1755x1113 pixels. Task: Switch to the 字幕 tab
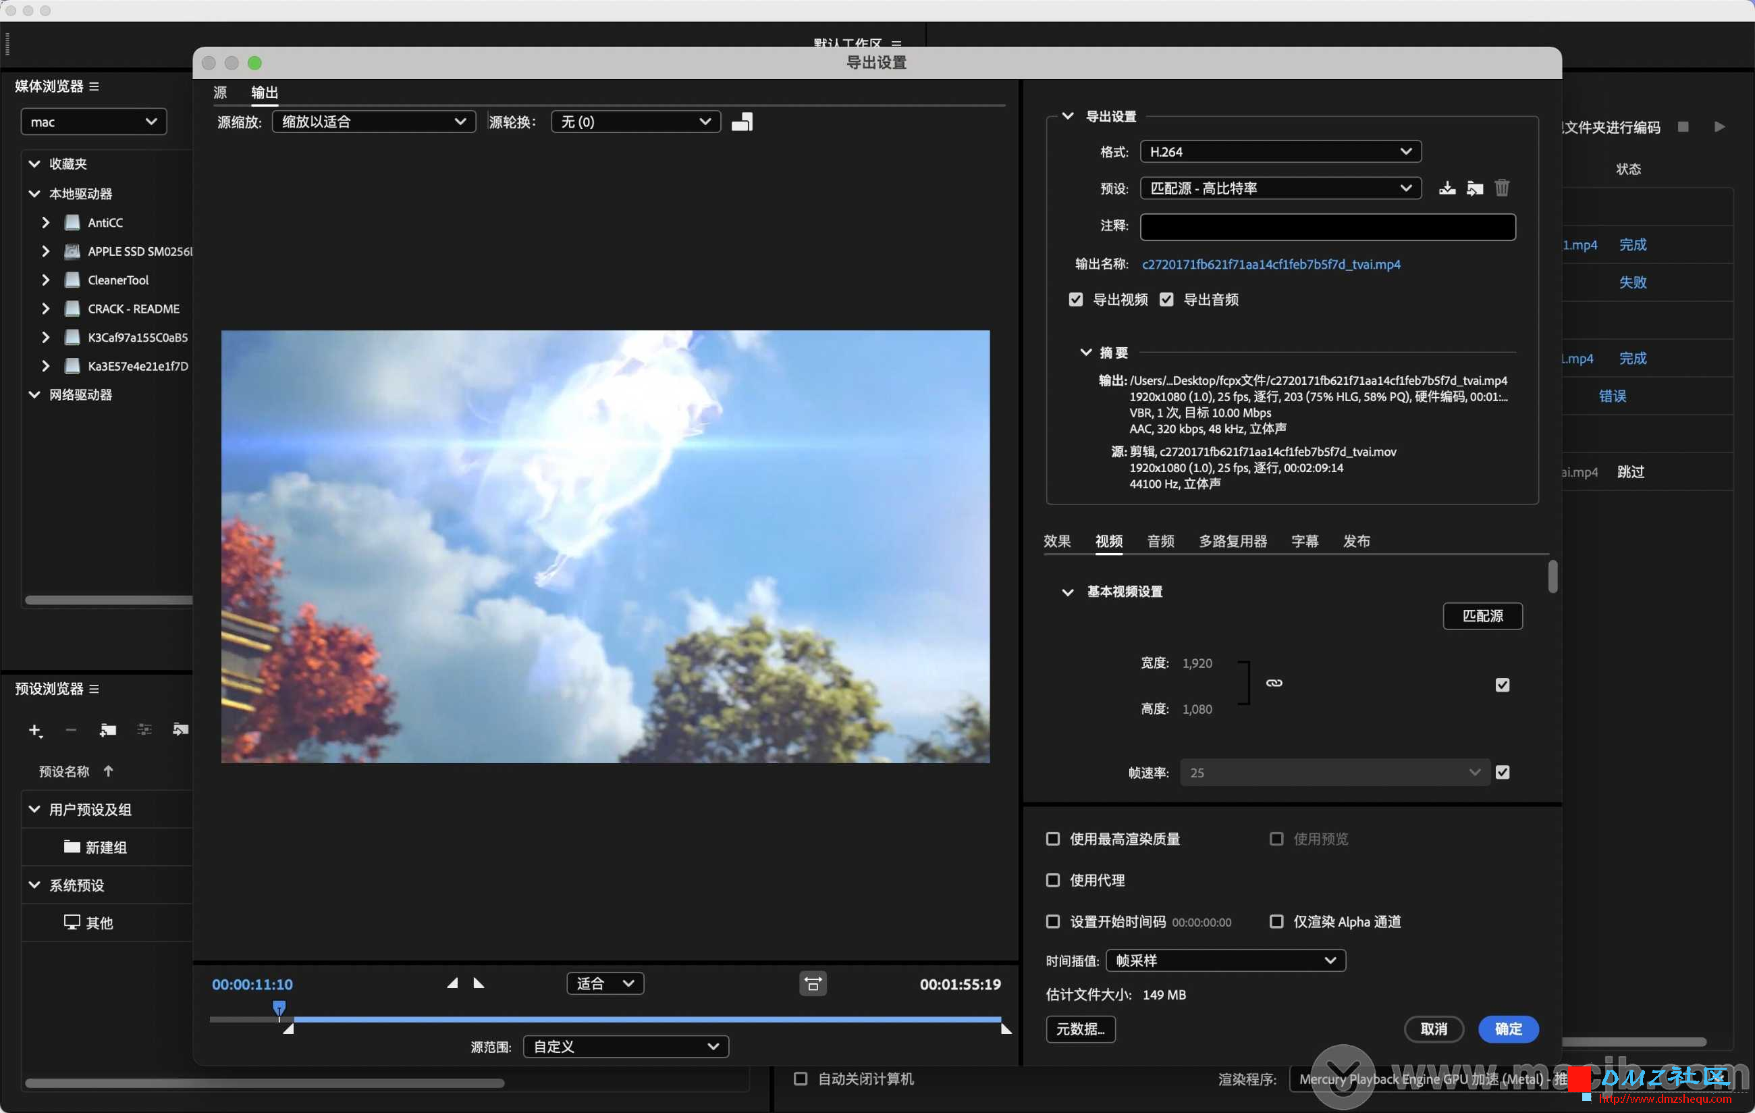pyautogui.click(x=1305, y=541)
